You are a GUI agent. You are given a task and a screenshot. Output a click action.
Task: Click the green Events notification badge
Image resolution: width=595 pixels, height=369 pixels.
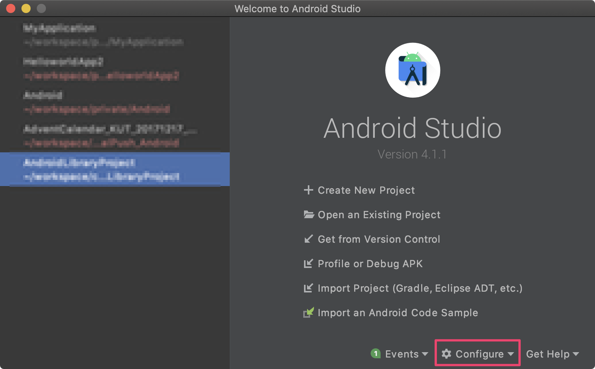point(376,353)
